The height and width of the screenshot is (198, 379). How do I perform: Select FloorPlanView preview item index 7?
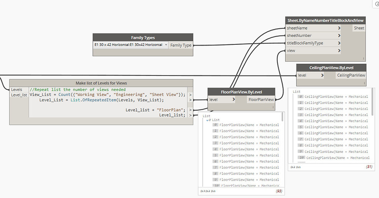click(246, 167)
